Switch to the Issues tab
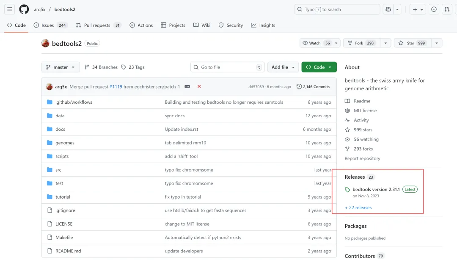 pos(50,25)
